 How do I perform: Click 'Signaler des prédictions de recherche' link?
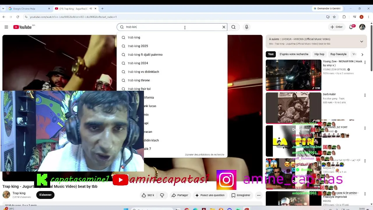click(205, 155)
